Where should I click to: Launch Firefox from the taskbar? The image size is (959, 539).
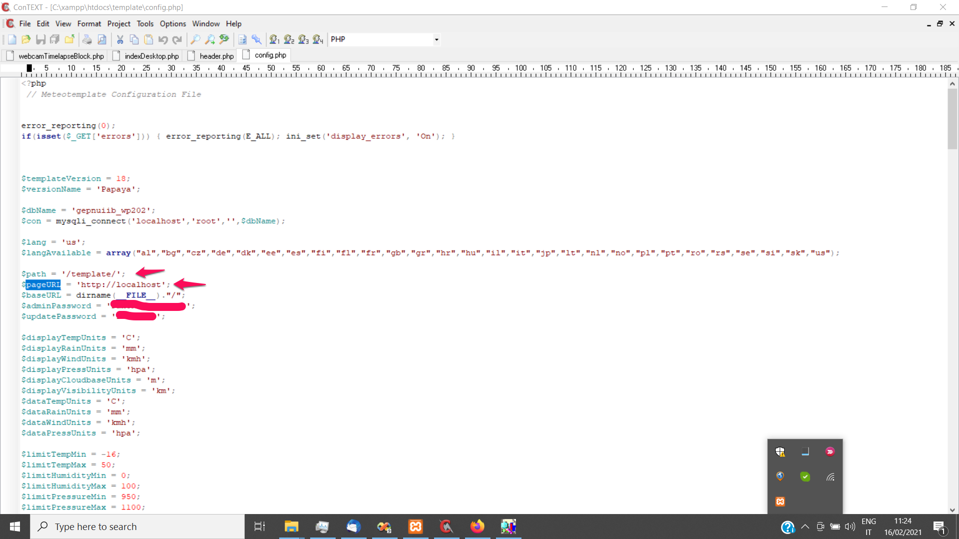pyautogui.click(x=478, y=527)
